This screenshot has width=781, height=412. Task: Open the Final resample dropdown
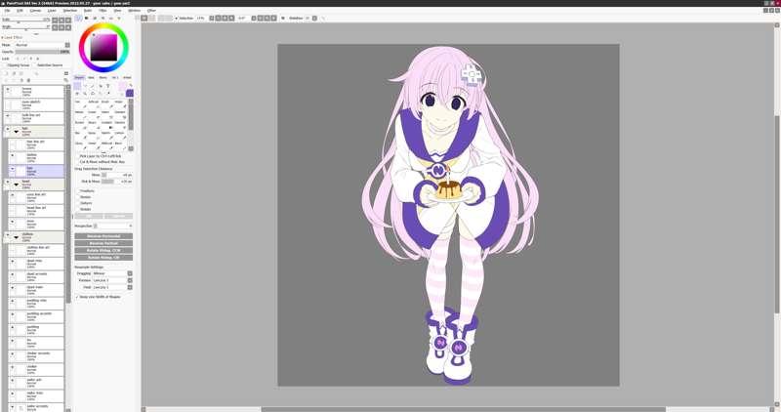tap(112, 287)
